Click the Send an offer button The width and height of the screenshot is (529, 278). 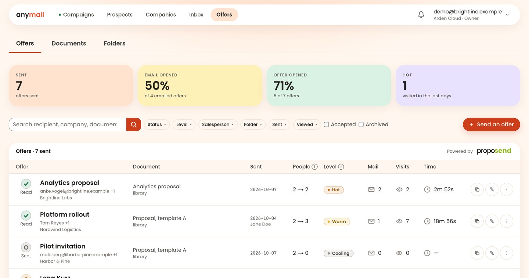click(x=492, y=124)
